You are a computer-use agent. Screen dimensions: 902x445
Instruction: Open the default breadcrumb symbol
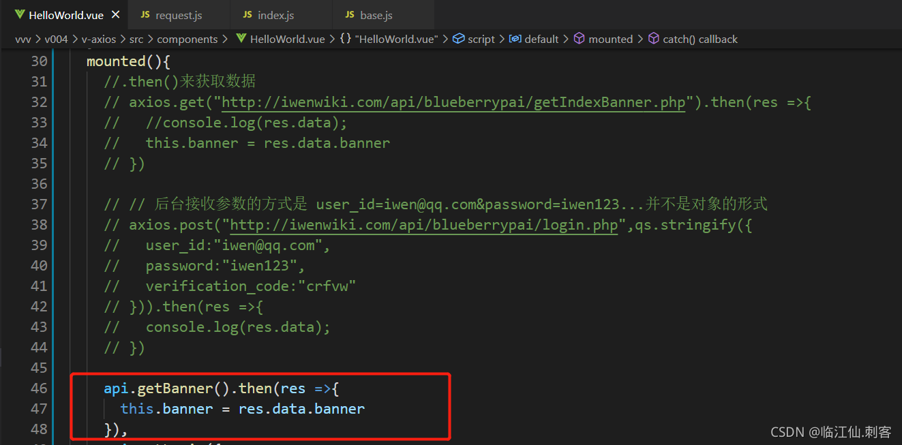coord(541,39)
